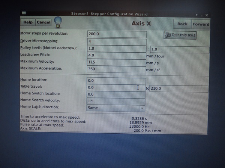Screen dimensions: 225x168
Task: Minimize the Stepconf wizard window
Action: pyautogui.click(x=202, y=15)
